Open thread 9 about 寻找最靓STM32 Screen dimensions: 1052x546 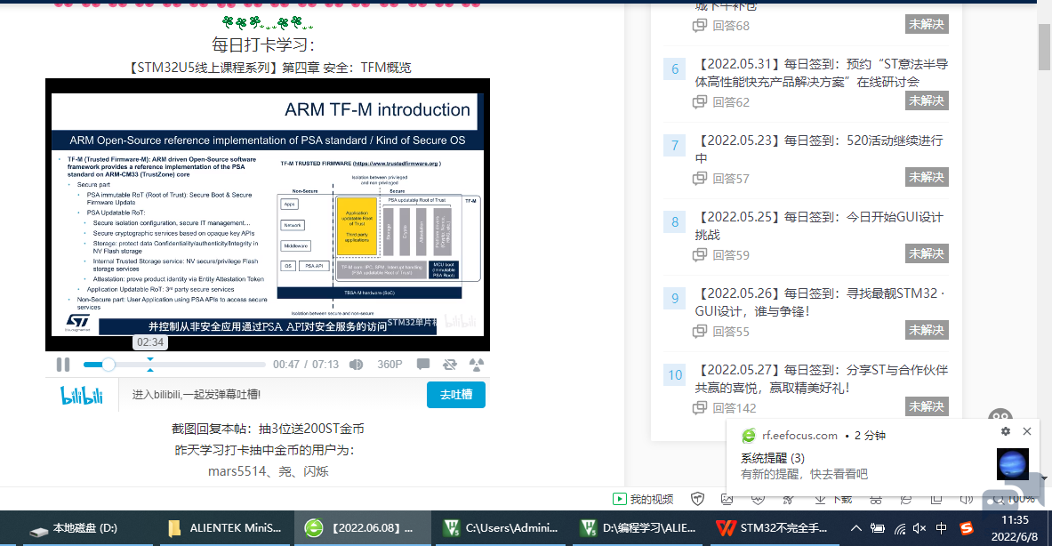[x=820, y=301]
